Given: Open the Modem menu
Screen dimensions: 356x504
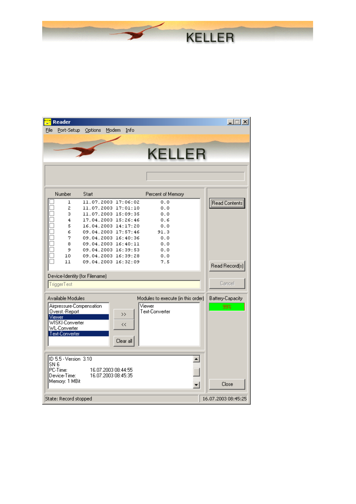Looking at the screenshot, I should (x=113, y=130).
